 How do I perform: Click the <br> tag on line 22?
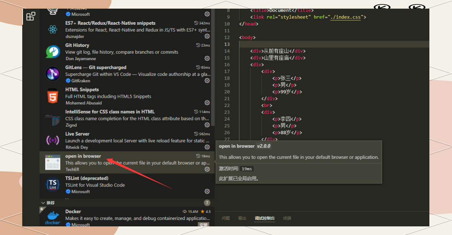(x=267, y=105)
